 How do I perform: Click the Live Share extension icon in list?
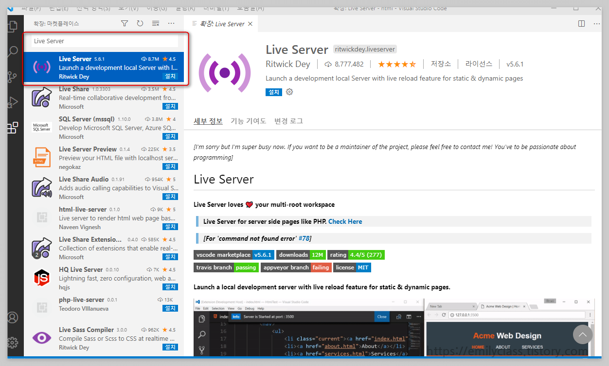click(42, 98)
